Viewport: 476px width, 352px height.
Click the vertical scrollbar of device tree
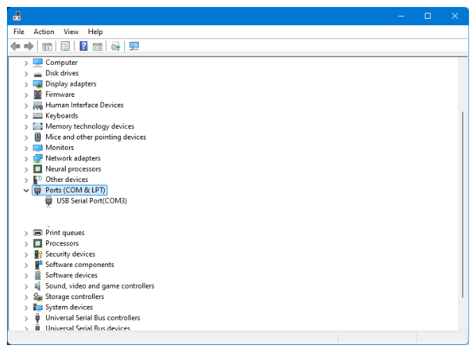(463, 202)
